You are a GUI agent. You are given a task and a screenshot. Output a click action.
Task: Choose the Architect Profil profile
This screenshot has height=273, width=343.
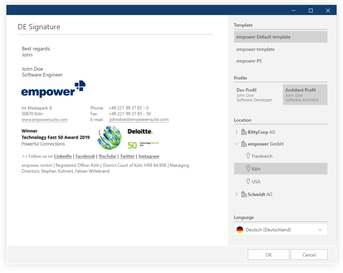point(305,95)
